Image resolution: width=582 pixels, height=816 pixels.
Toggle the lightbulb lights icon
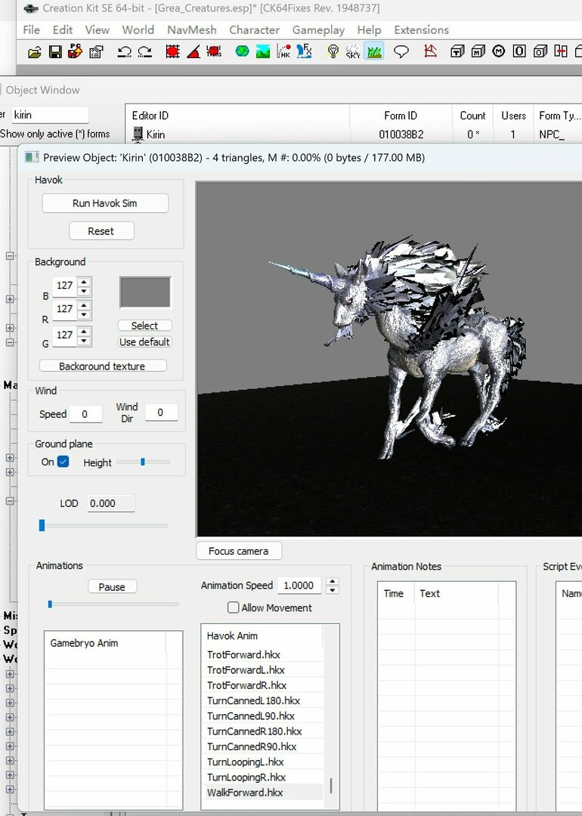click(333, 51)
